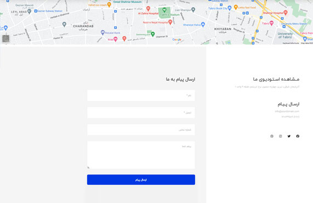The height and width of the screenshot is (203, 313).
Task: Open the Instagram social icon
Action: coord(280,136)
